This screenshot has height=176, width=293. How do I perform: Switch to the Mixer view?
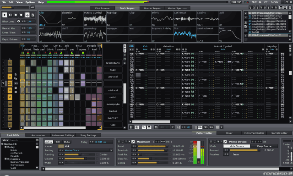pos(229,133)
